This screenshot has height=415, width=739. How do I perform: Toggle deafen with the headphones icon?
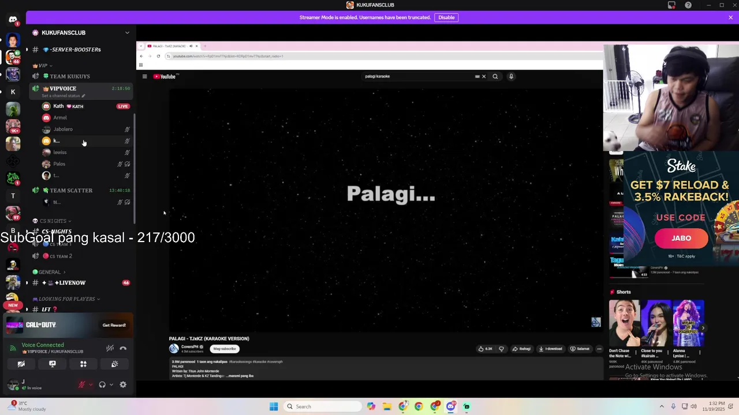click(x=102, y=384)
